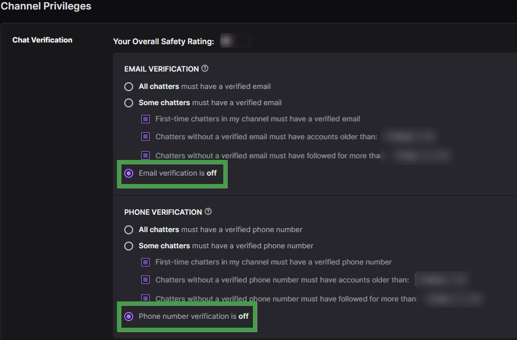Select the 'Phone number verification is off' radio button
517x340 pixels.
129,317
